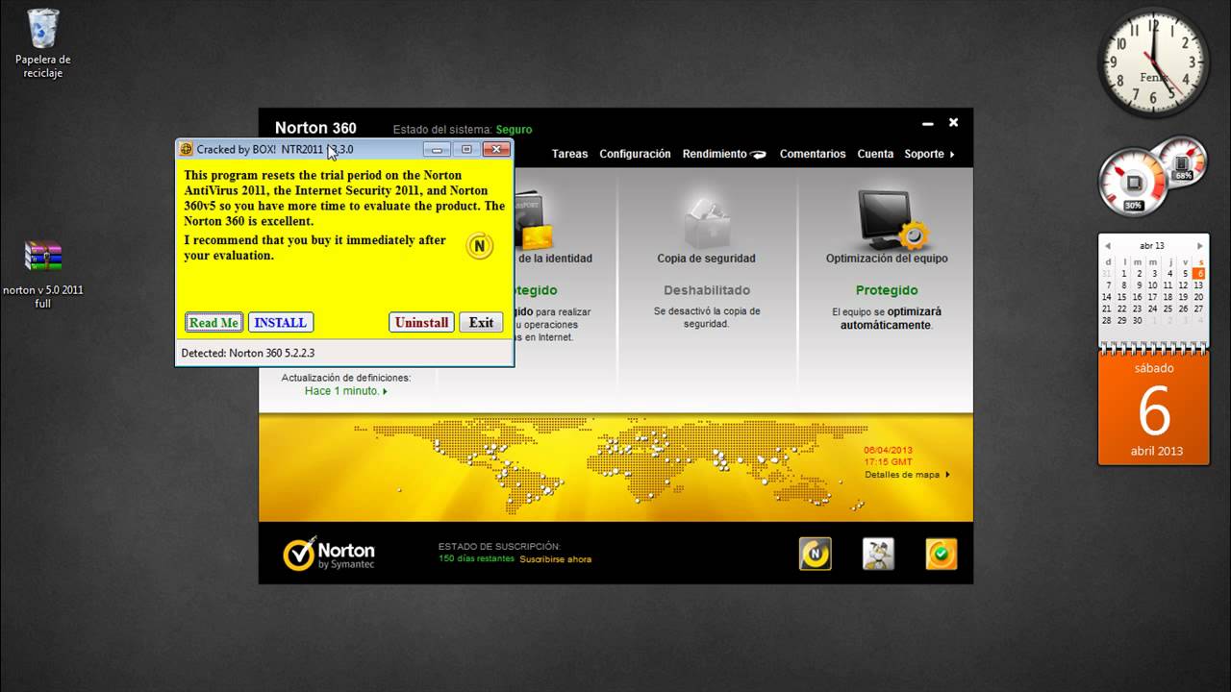Click the Deshabilitado status text
Screen dimensions: 1231x692
click(x=707, y=290)
